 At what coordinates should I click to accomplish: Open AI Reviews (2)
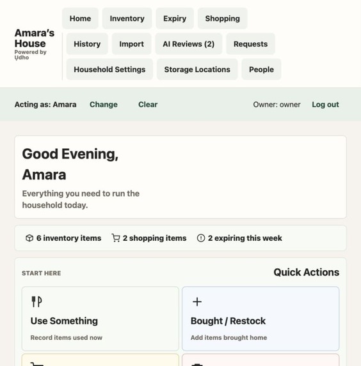(x=189, y=44)
